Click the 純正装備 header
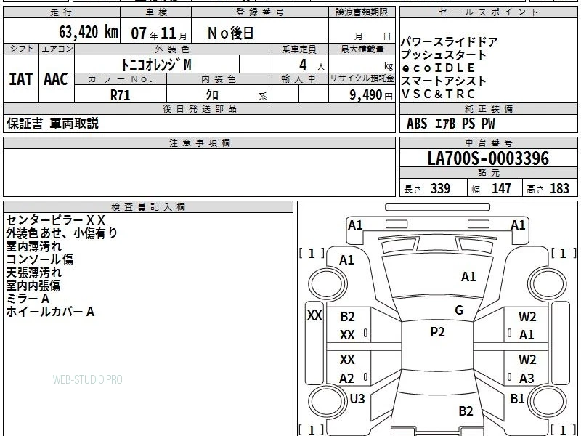Viewport: 581px width, 436px height. coord(488,108)
